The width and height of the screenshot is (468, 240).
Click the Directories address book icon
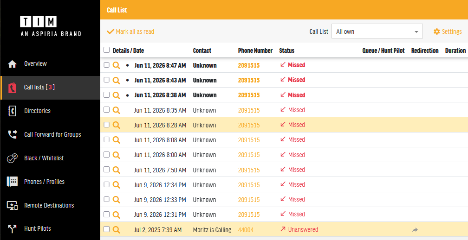(x=12, y=111)
